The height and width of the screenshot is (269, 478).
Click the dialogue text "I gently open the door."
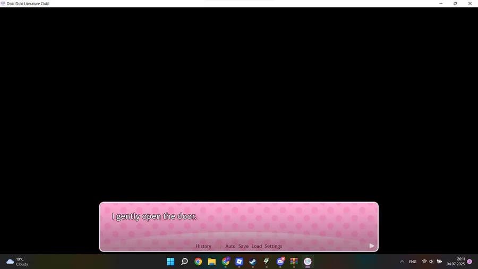point(154,216)
